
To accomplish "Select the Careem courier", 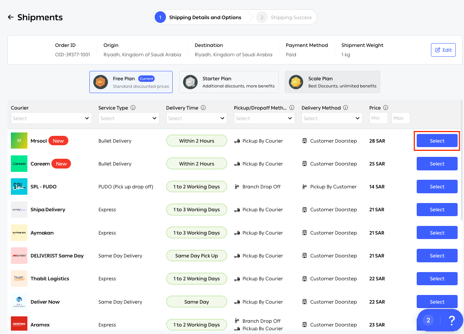I will [x=437, y=164].
